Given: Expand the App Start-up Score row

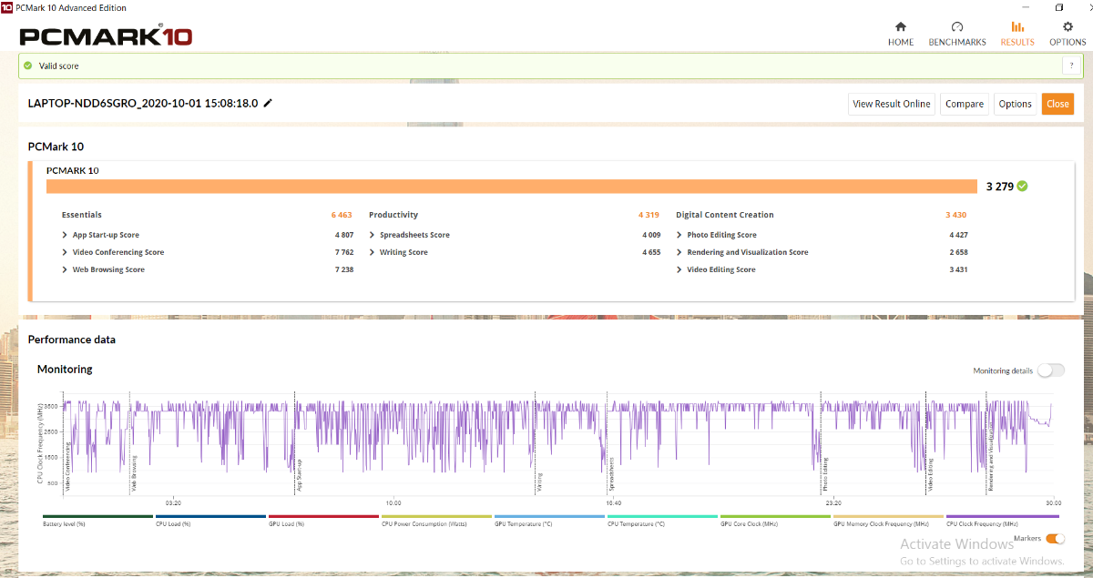Looking at the screenshot, I should tap(65, 235).
